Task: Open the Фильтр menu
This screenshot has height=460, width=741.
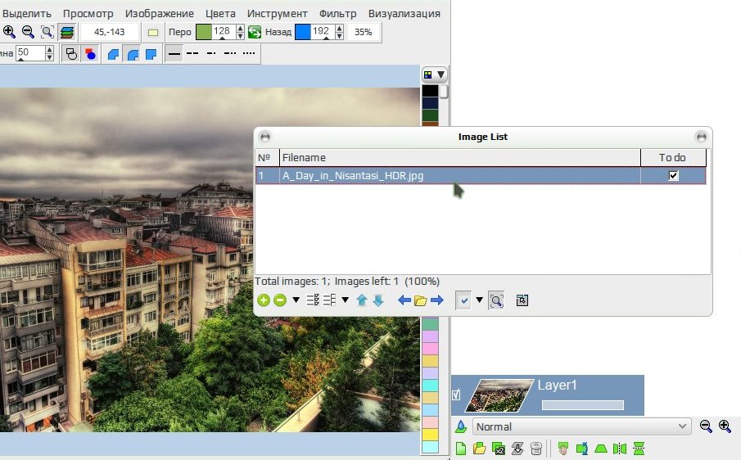Action: coord(338,14)
